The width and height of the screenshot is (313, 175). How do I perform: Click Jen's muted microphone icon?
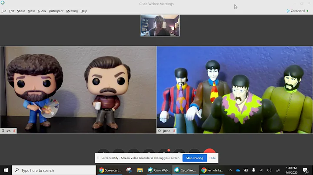[x=14, y=131]
